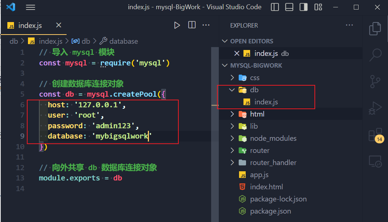Screen dimensions: 388x222
Task: Click module.exports on line 13
Action: click(69, 178)
